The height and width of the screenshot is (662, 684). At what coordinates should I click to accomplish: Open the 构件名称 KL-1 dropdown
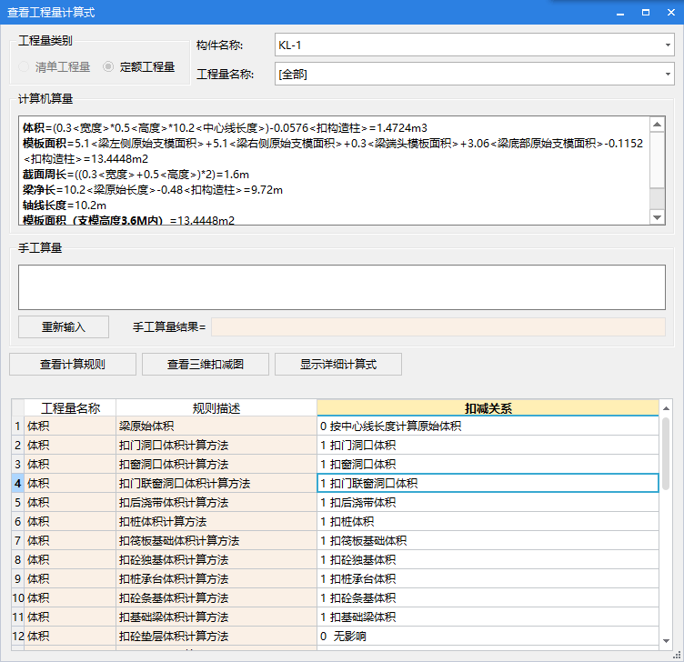point(473,44)
